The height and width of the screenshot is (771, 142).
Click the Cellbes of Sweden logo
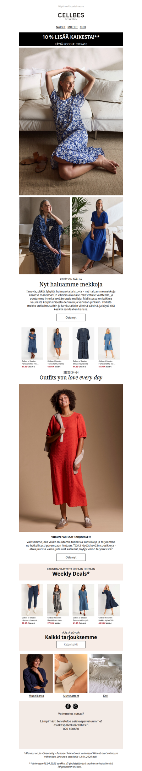pyautogui.click(x=71, y=16)
